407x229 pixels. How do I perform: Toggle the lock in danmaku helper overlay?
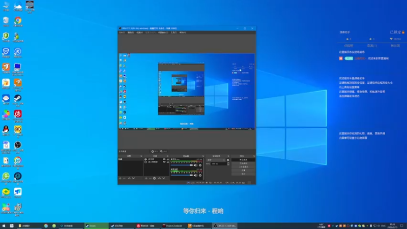[403, 32]
